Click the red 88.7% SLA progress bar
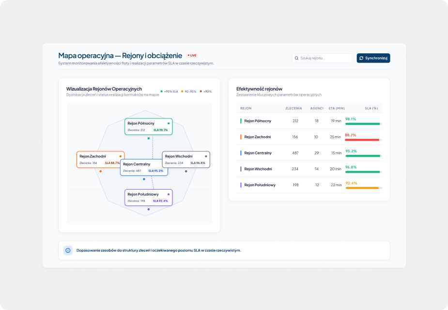The image size is (448, 310). [x=363, y=140]
